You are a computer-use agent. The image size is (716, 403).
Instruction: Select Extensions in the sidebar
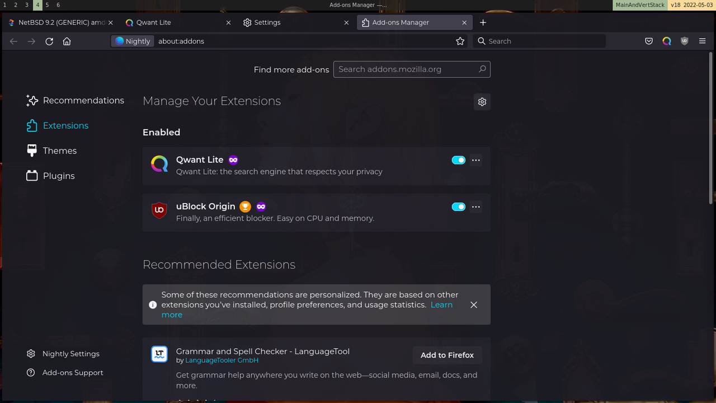[58, 125]
